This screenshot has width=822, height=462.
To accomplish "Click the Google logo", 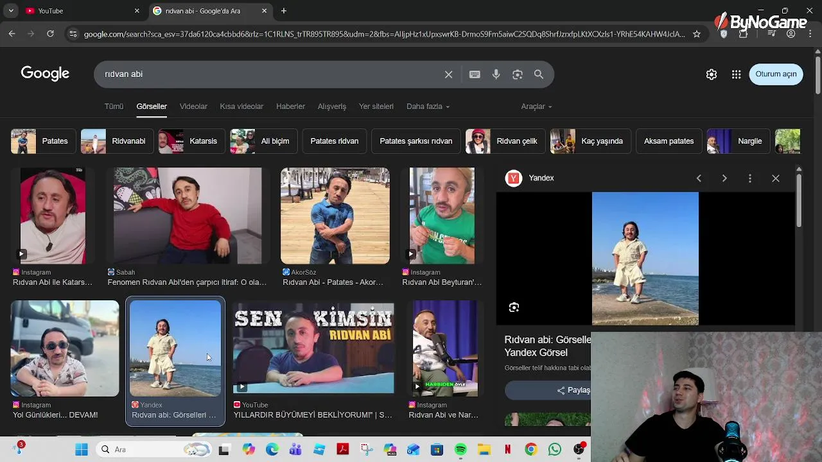I will 45,74.
